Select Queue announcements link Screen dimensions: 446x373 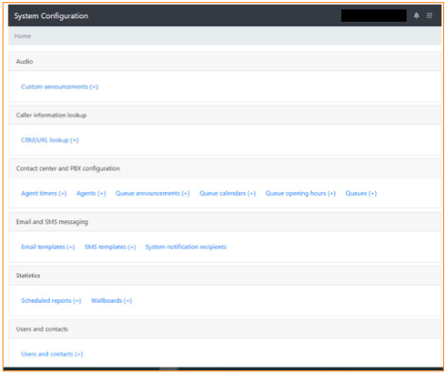pyautogui.click(x=152, y=194)
